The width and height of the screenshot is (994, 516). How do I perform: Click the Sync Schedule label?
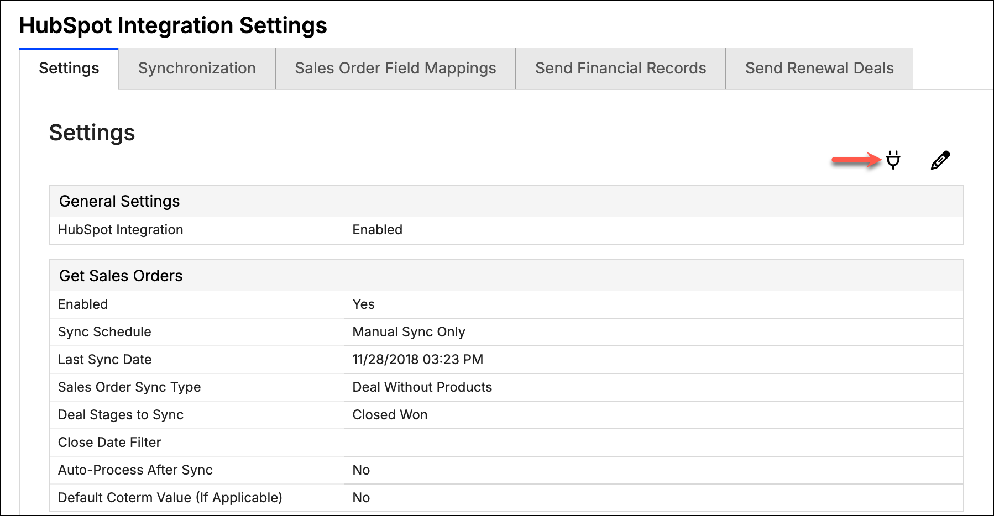pos(104,332)
